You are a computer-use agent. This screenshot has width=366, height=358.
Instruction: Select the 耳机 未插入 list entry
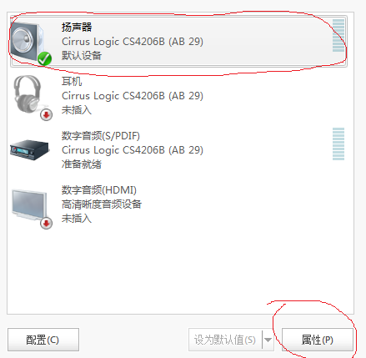178,95
